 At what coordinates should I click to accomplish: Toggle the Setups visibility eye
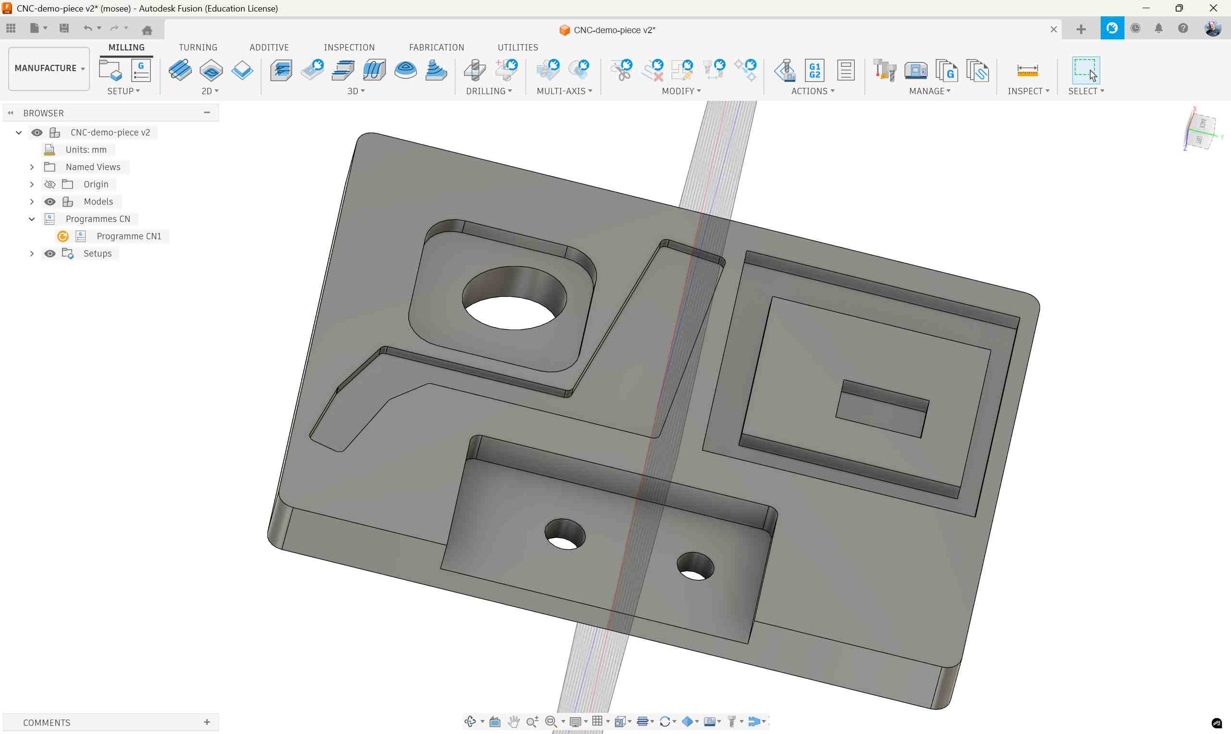pos(50,254)
